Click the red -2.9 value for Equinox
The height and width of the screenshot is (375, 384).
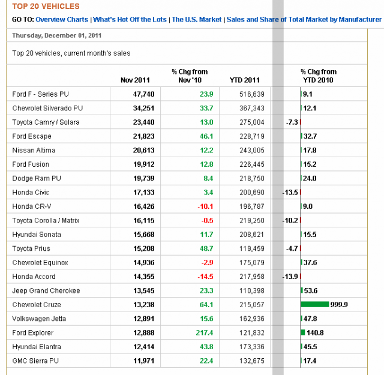click(207, 263)
